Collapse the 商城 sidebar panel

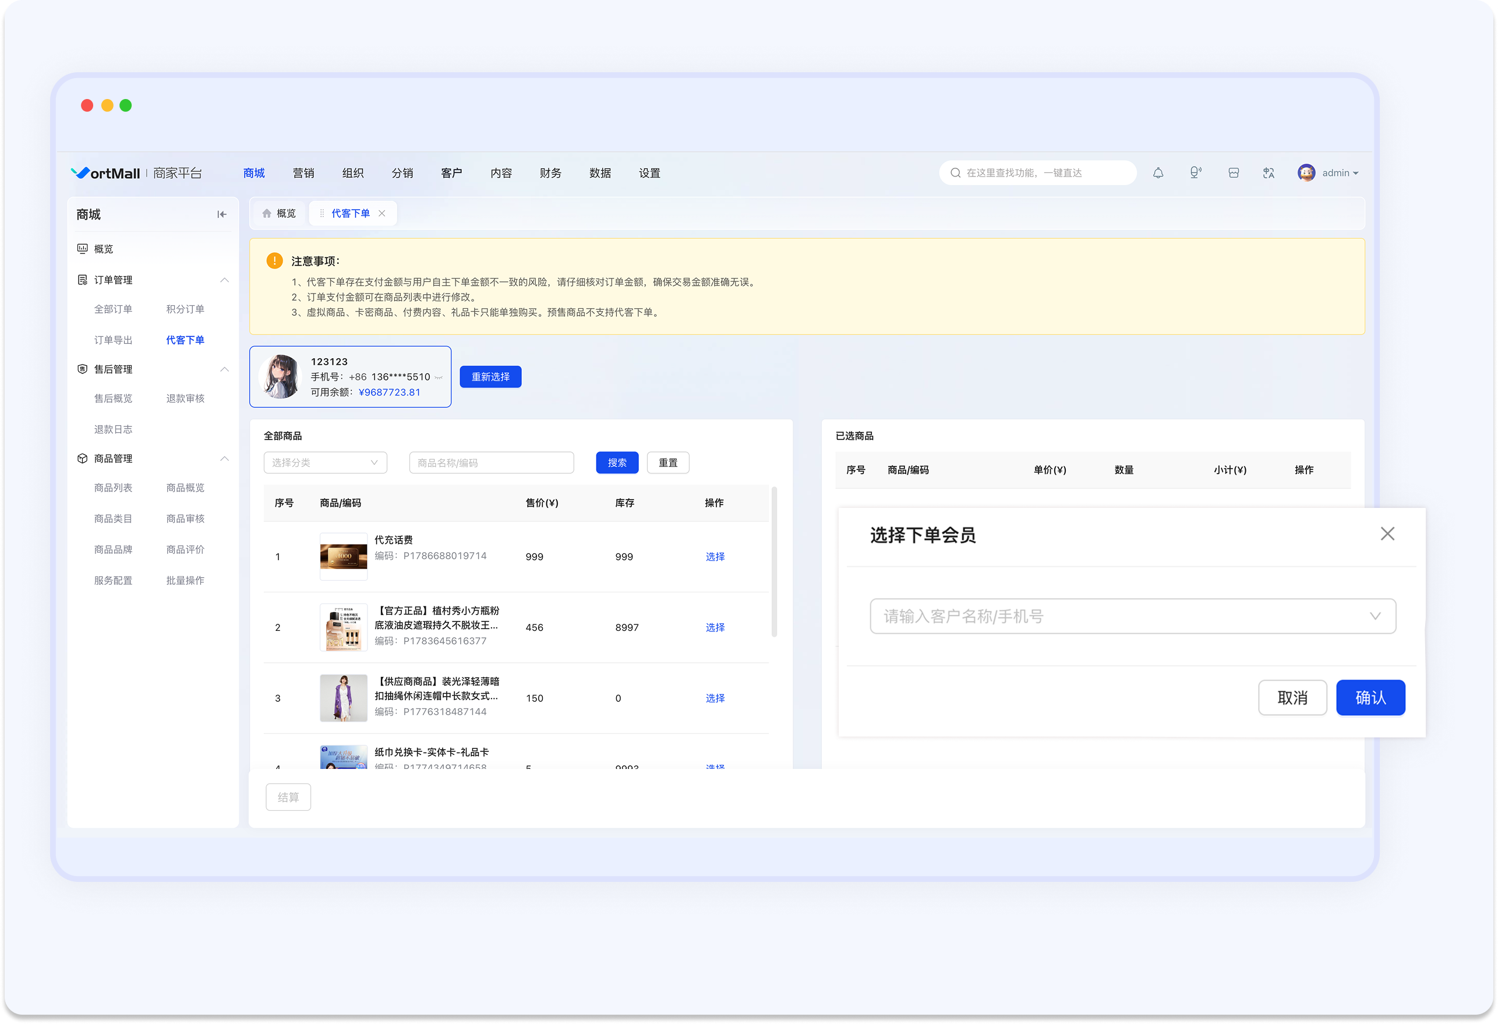[222, 214]
